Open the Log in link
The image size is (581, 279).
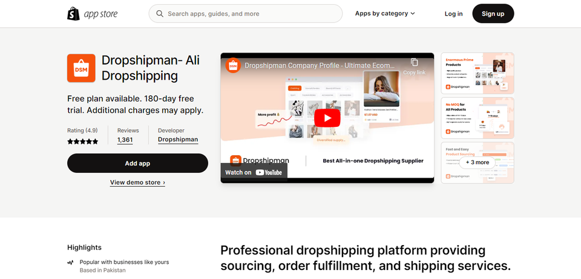click(x=453, y=14)
